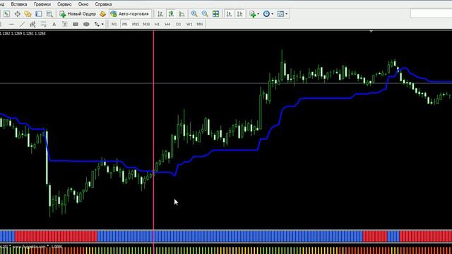
Task: Toggle the Terminal panel icon
Action: coord(38,14)
